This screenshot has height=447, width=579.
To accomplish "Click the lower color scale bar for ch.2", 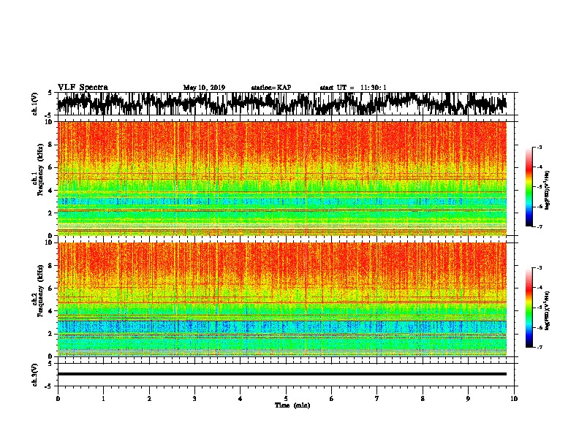I will (x=529, y=307).
